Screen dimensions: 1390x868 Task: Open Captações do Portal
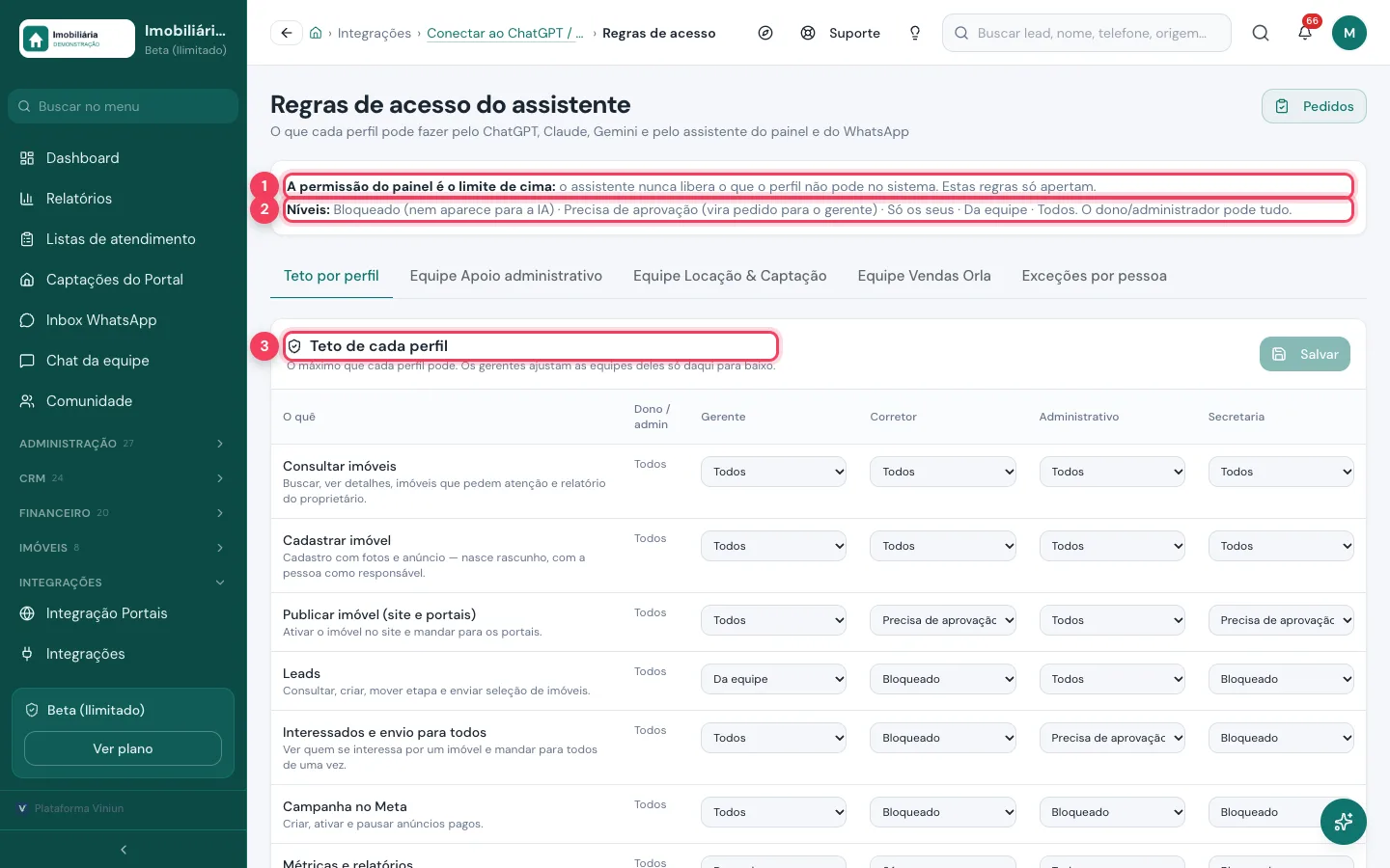[123, 280]
